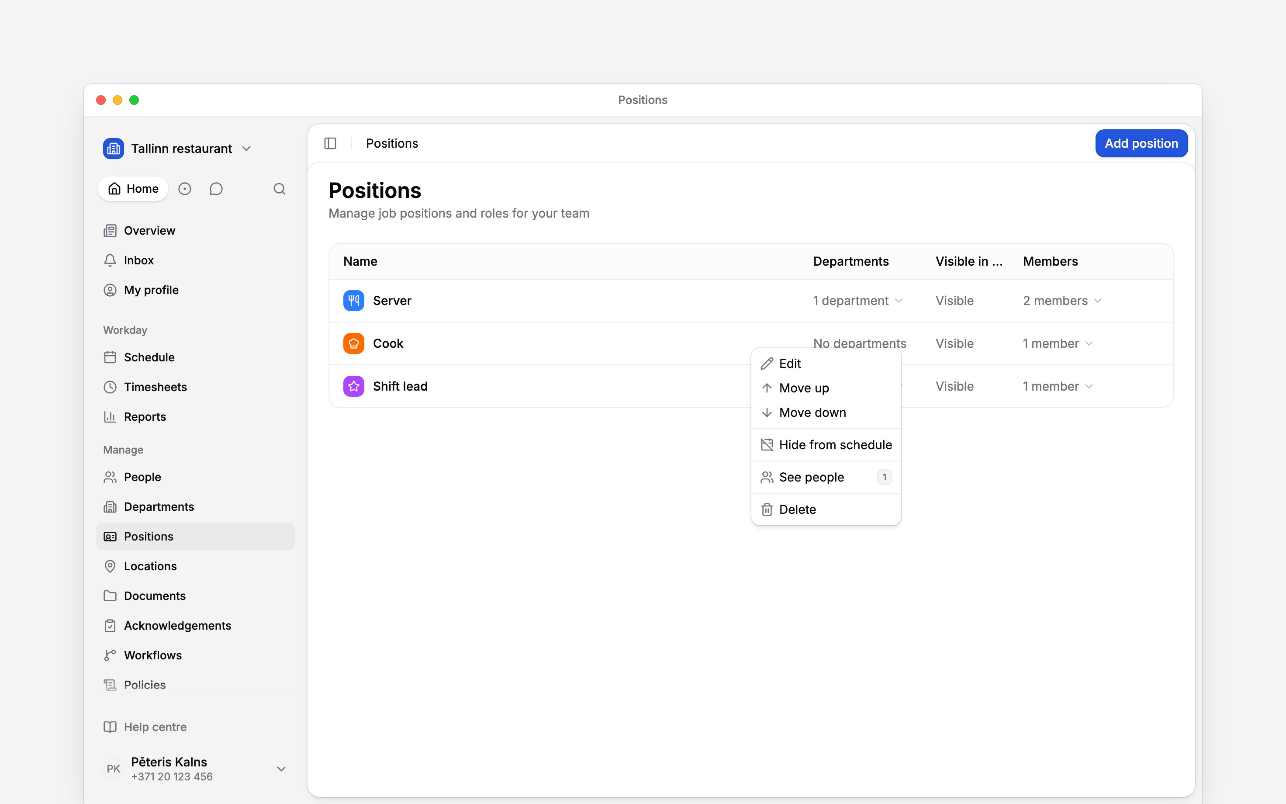Open Departments in the sidebar
The image size is (1286, 804).
pyautogui.click(x=196, y=507)
